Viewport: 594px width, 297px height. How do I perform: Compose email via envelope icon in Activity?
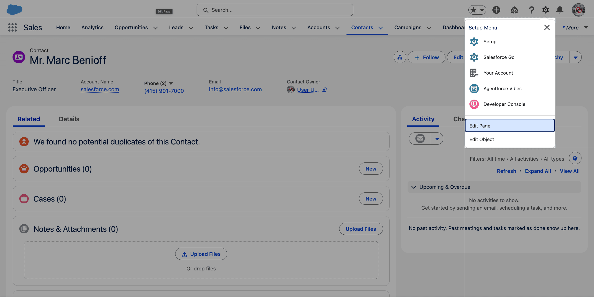pyautogui.click(x=420, y=138)
